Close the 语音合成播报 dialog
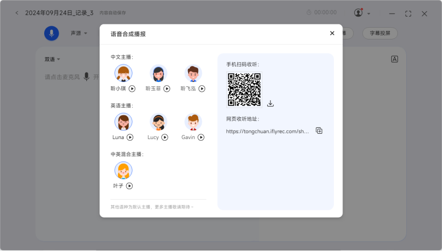This screenshot has height=251, width=442. [332, 33]
